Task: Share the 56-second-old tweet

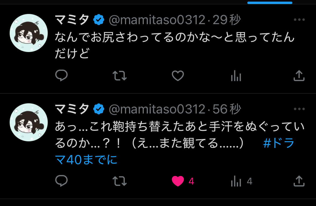Action: [x=299, y=181]
